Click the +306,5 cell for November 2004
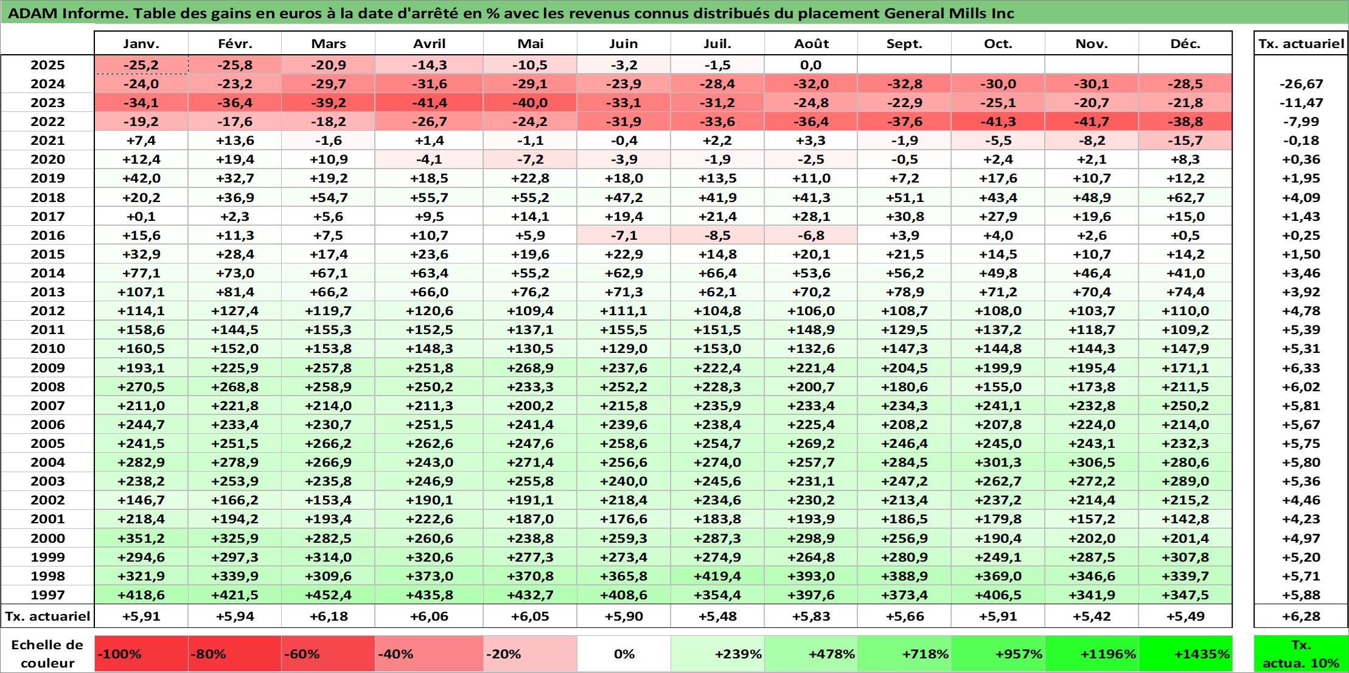Screen dimensions: 1349x673 pyautogui.click(x=1092, y=462)
